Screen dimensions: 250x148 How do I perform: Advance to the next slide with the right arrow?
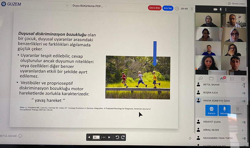pyautogui.click(x=109, y=137)
